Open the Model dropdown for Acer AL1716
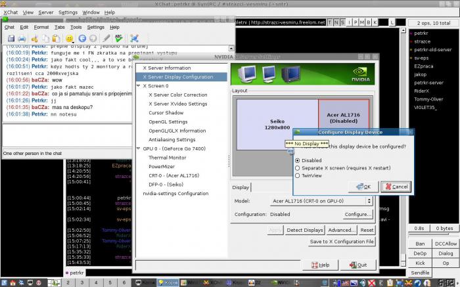The height and width of the screenshot is (287, 460). coord(321,201)
